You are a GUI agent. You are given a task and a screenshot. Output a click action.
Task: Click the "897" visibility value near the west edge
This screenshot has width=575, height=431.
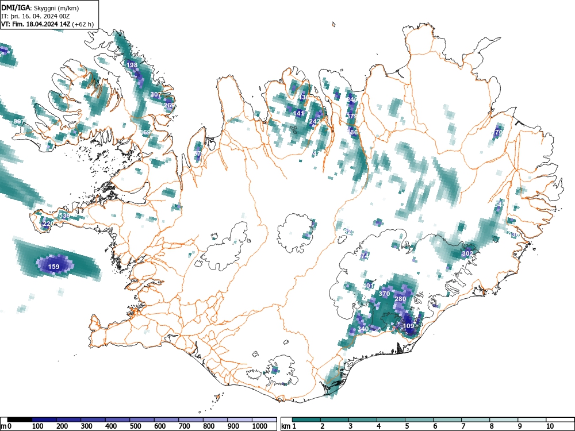tap(18, 121)
